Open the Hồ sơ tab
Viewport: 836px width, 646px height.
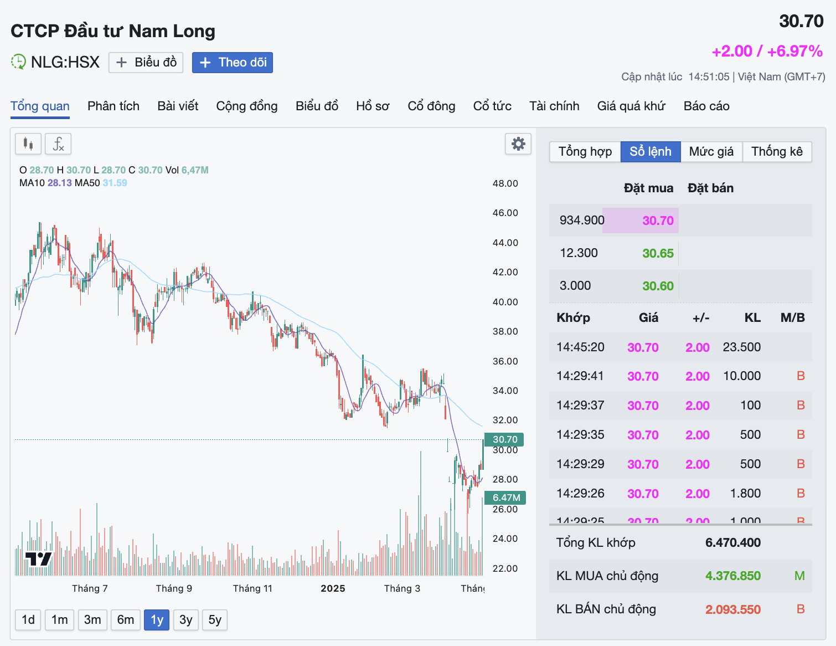coord(373,106)
